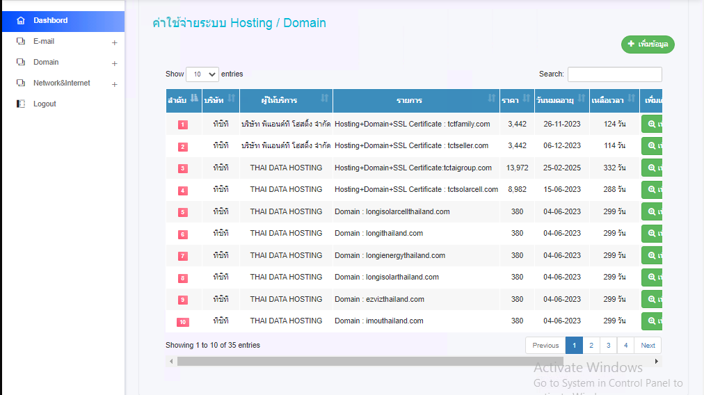This screenshot has width=704, height=395.
Task: Click row number badge 10
Action: [x=183, y=322]
